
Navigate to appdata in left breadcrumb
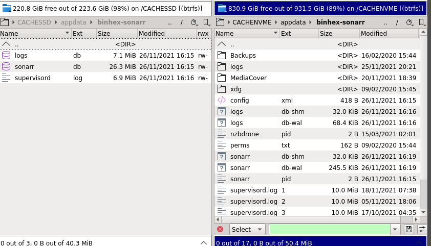[73, 22]
